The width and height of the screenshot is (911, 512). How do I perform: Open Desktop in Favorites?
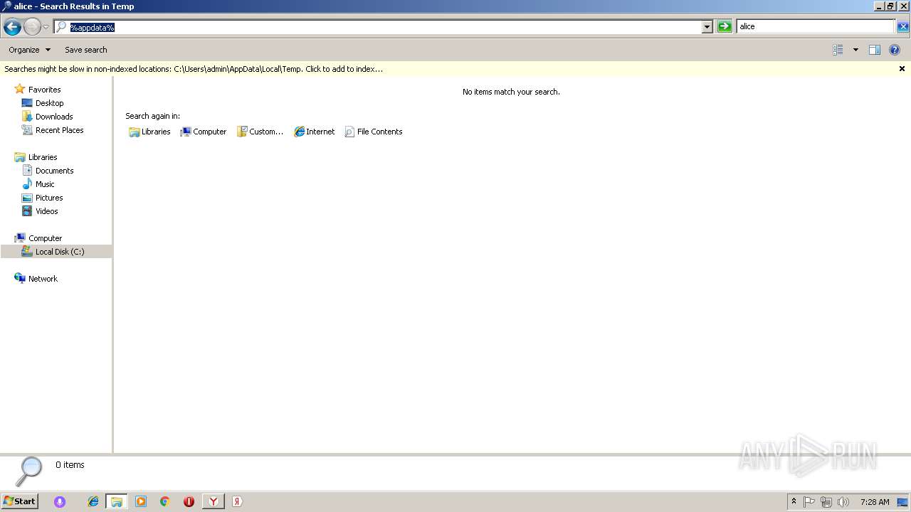[49, 103]
